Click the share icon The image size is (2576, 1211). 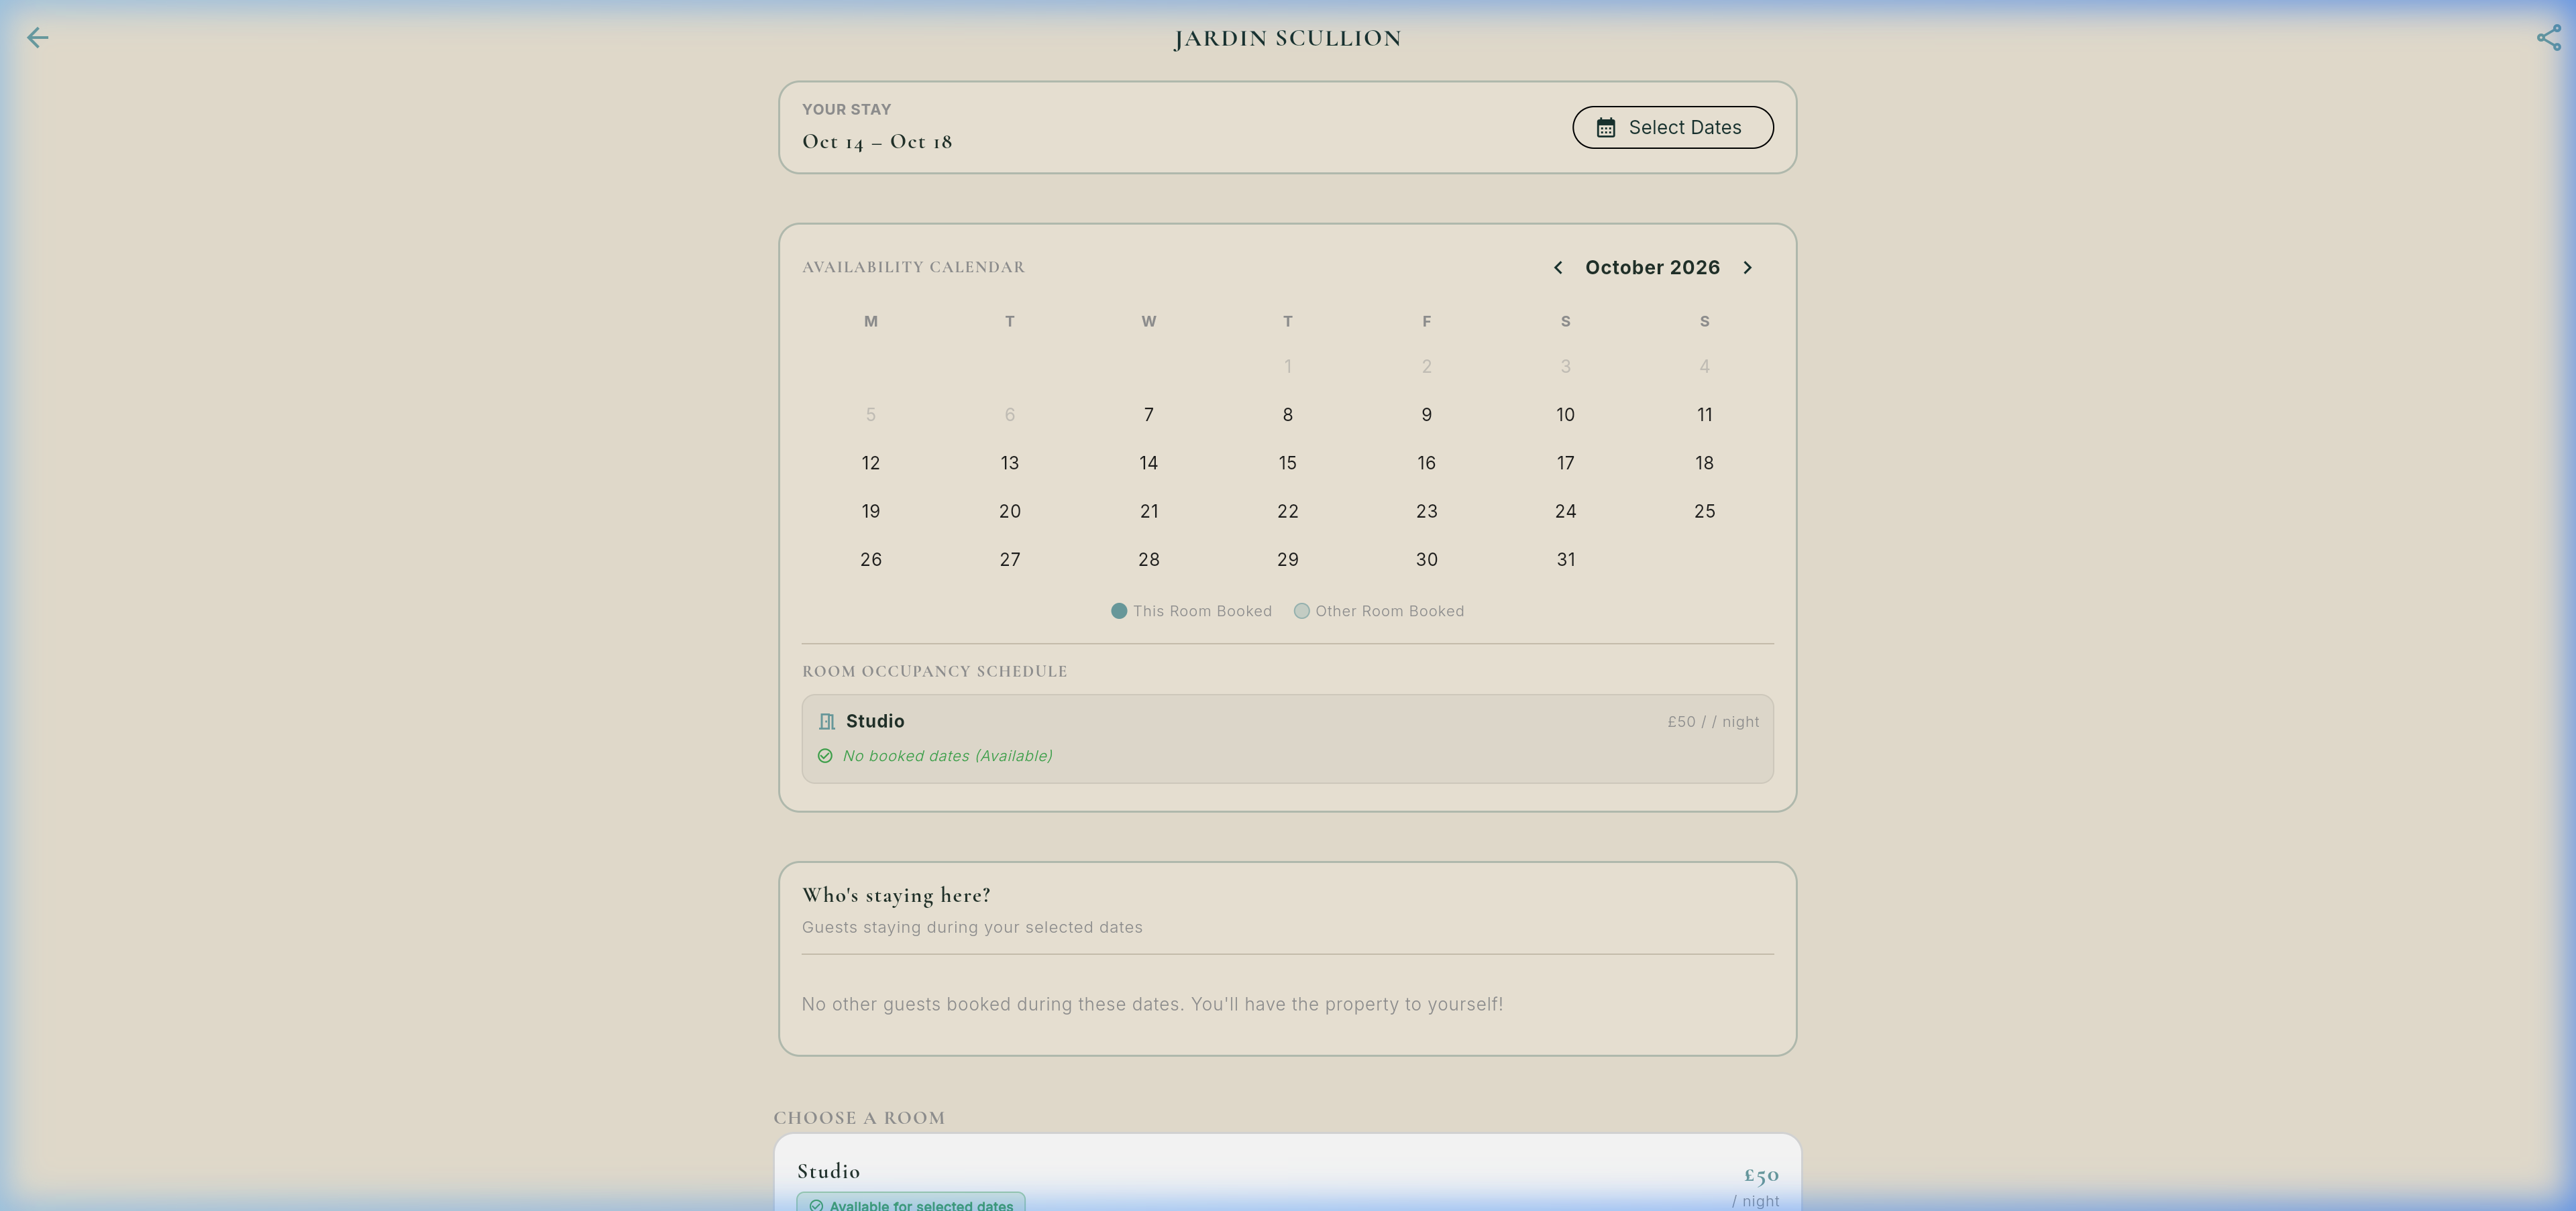pyautogui.click(x=2549, y=38)
